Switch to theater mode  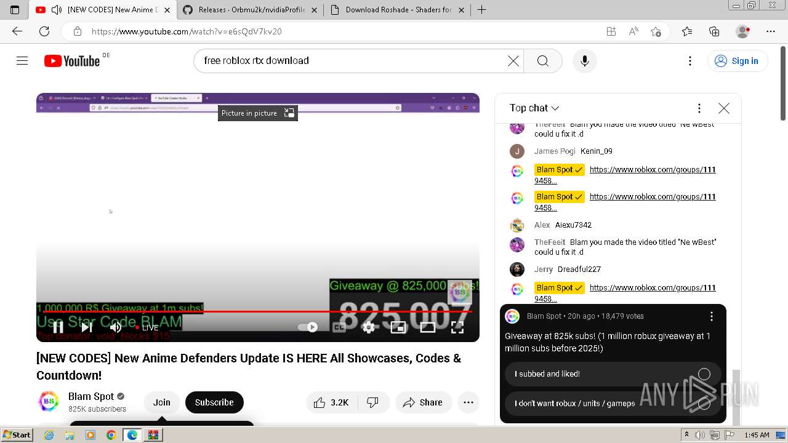pyautogui.click(x=428, y=327)
